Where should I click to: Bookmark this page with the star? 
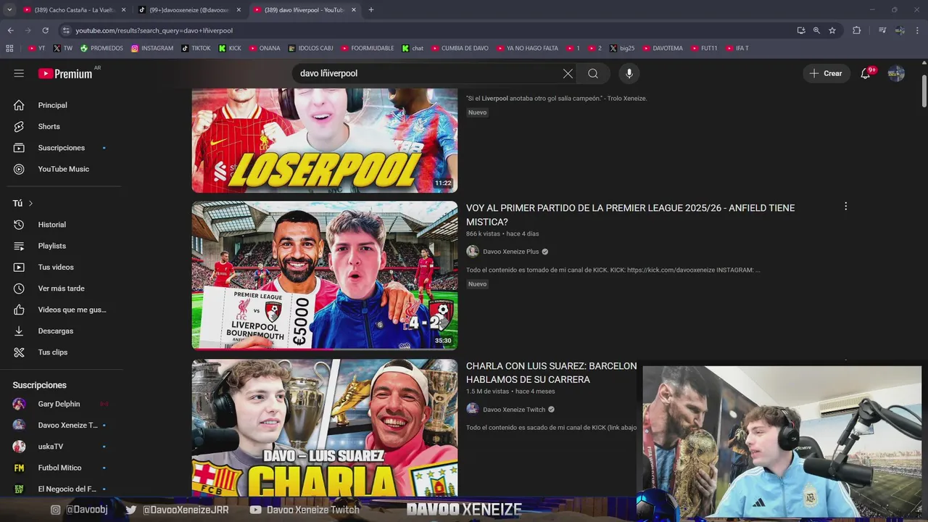point(832,30)
